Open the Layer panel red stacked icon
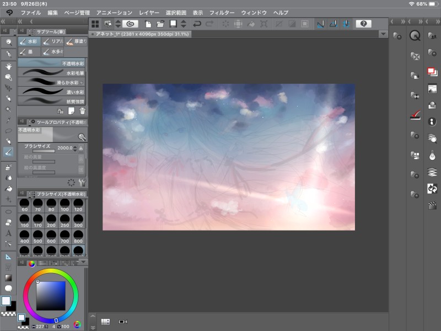Viewport: 441px width, 331px height. tap(432, 72)
